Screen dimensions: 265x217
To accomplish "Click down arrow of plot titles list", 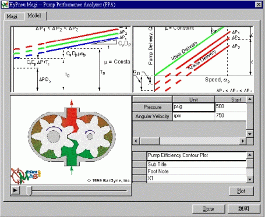I will (x=250, y=179).
